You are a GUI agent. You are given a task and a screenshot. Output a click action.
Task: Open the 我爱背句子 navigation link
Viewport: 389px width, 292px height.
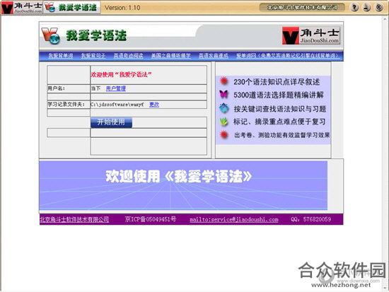click(x=93, y=56)
